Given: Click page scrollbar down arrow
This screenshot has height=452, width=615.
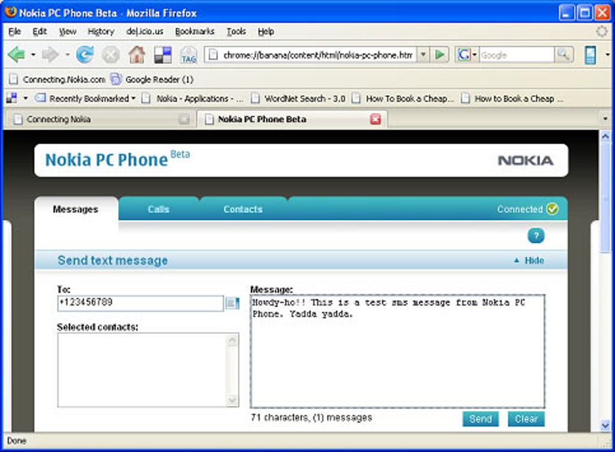Looking at the screenshot, I should coord(605,425).
